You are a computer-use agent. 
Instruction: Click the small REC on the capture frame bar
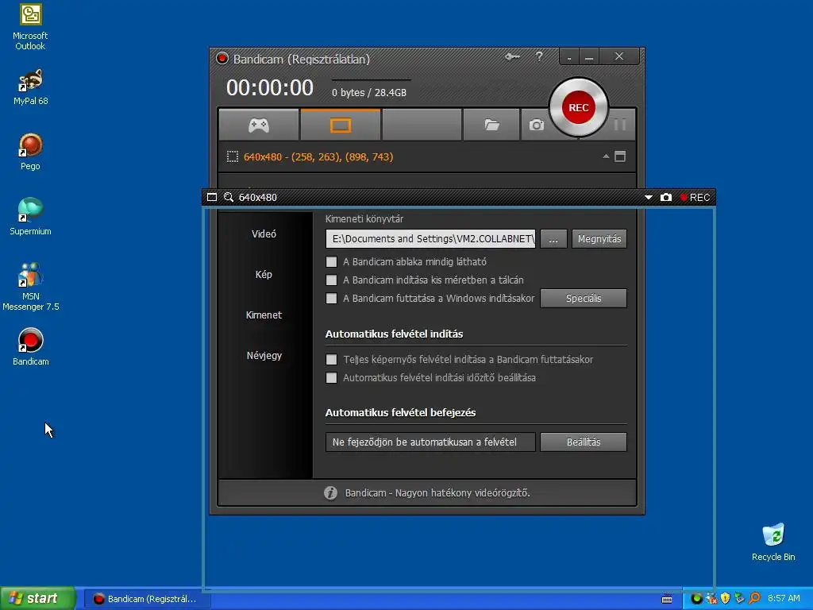coord(695,197)
